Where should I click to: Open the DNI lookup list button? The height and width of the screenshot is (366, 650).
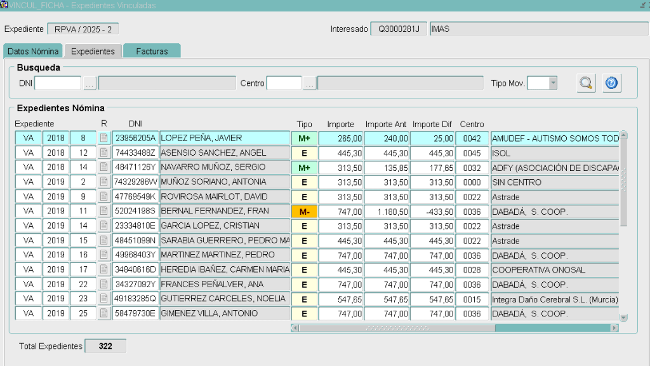pos(90,83)
